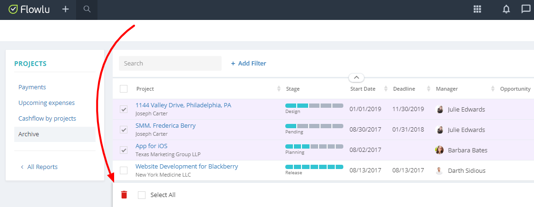Click Joseph Carter under 1144 Valley Drive
The height and width of the screenshot is (207, 534).
[x=152, y=113]
